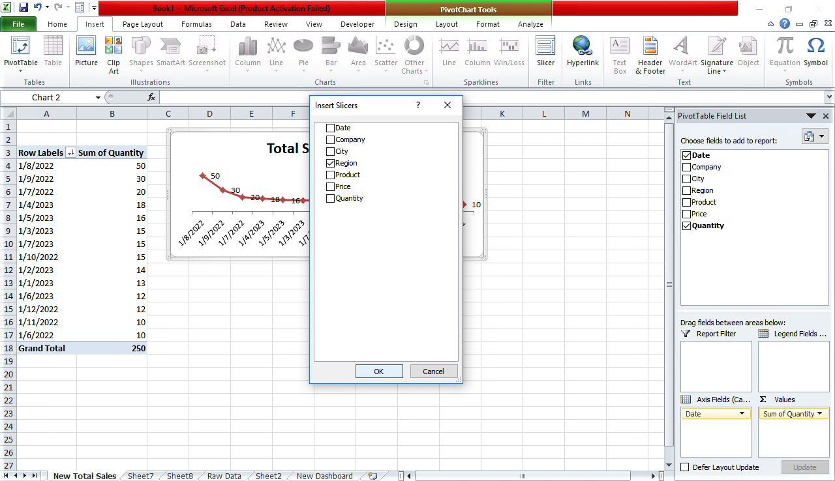Viewport: 835px width, 481px height.
Task: Insert a Column sparkline
Action: pyautogui.click(x=477, y=52)
